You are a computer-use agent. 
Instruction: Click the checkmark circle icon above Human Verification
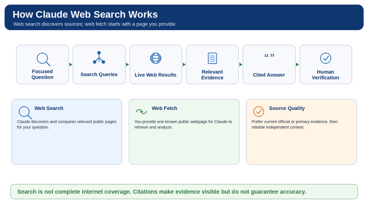pyautogui.click(x=326, y=58)
